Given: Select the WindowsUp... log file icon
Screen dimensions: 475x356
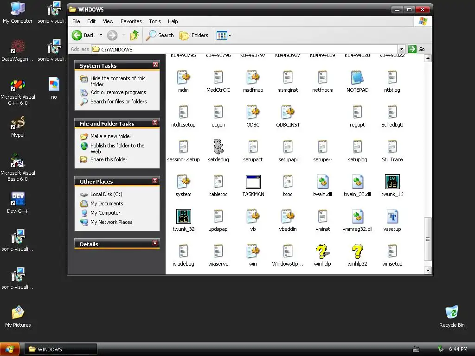Looking at the screenshot, I should click(x=288, y=251).
